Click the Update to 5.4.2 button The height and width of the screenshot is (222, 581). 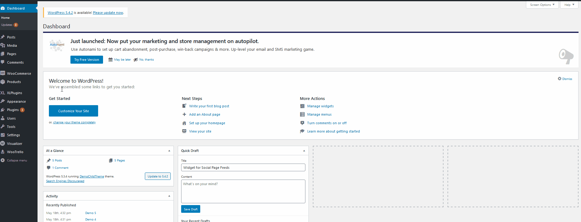(158, 176)
